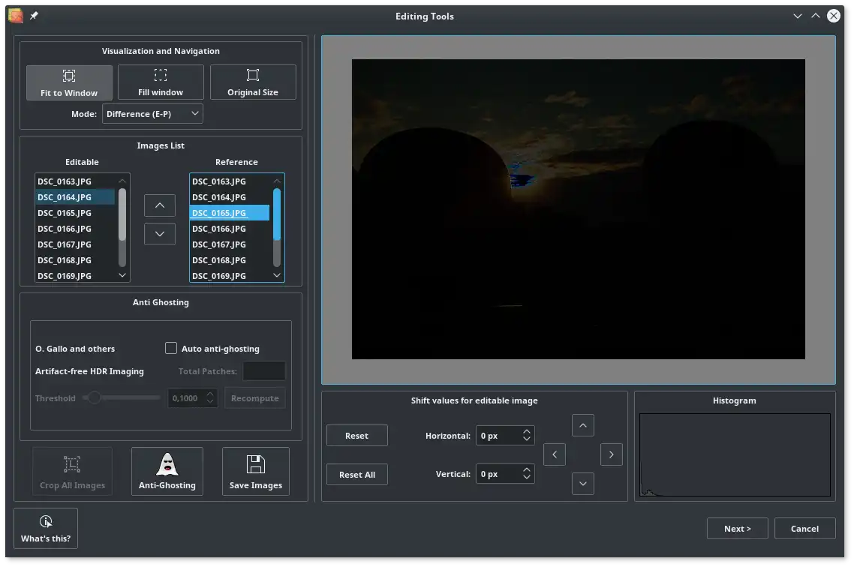Enable the Auto anti-ghosting checkbox
The height and width of the screenshot is (567, 854).
171,349
